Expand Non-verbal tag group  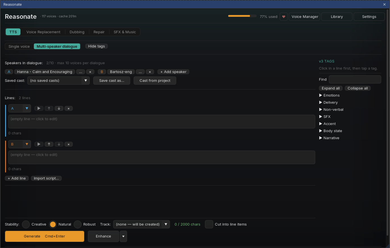331,110
